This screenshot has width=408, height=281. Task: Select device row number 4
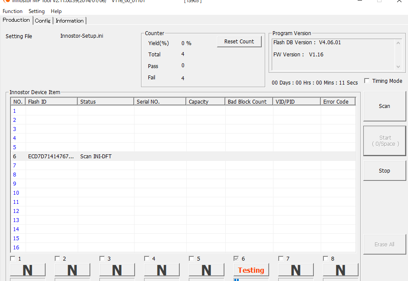[183, 138]
